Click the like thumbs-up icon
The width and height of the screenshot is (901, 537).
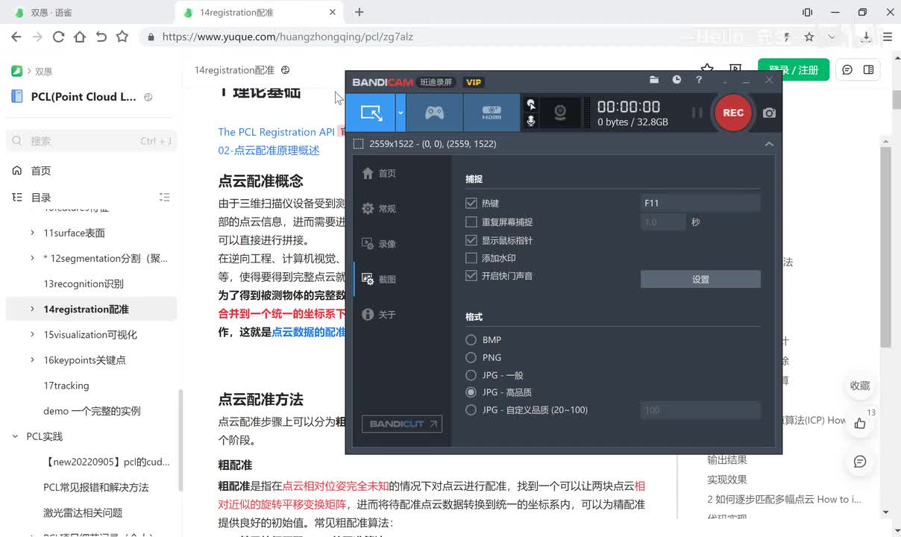coord(860,424)
